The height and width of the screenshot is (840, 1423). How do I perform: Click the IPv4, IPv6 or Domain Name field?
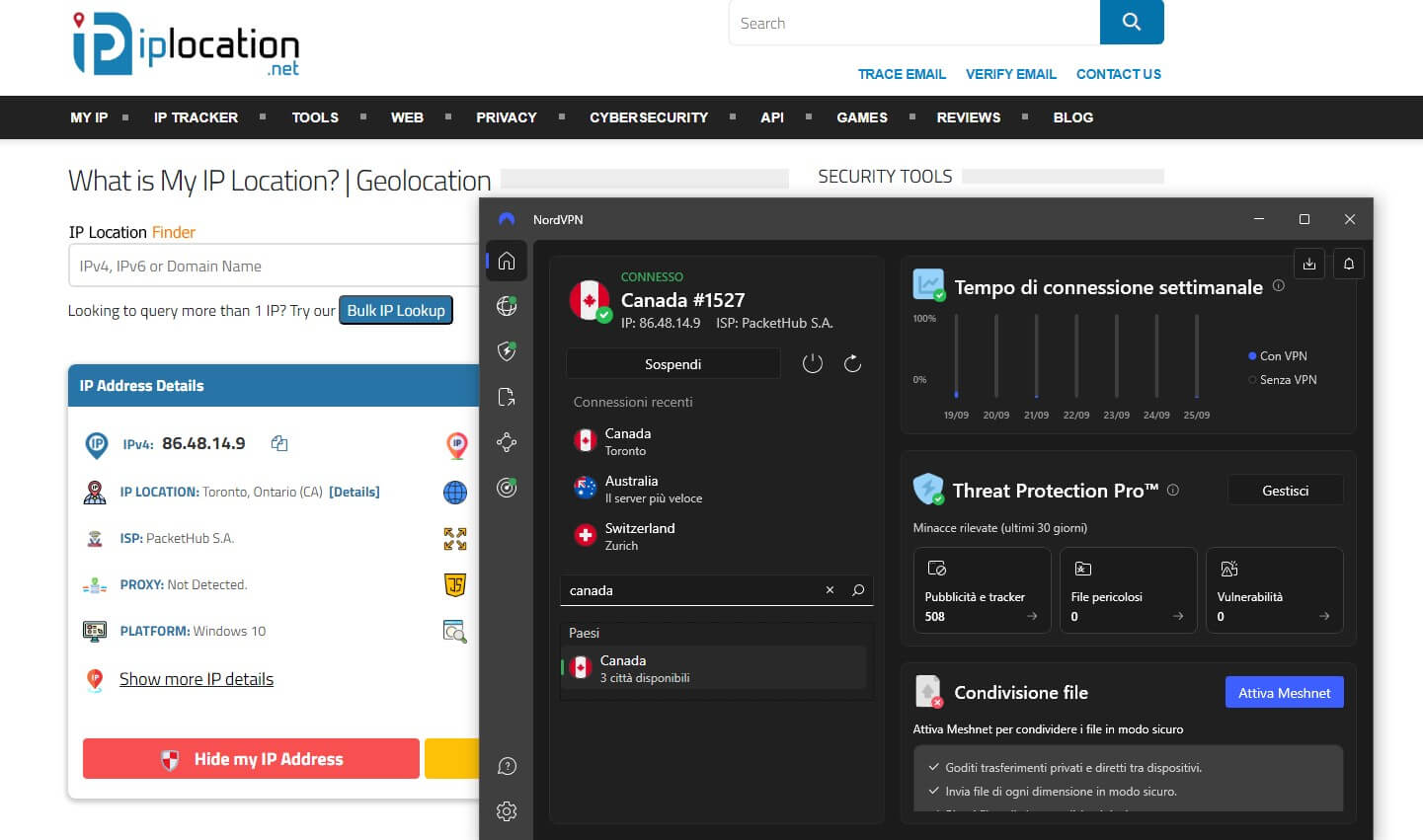[x=275, y=267]
